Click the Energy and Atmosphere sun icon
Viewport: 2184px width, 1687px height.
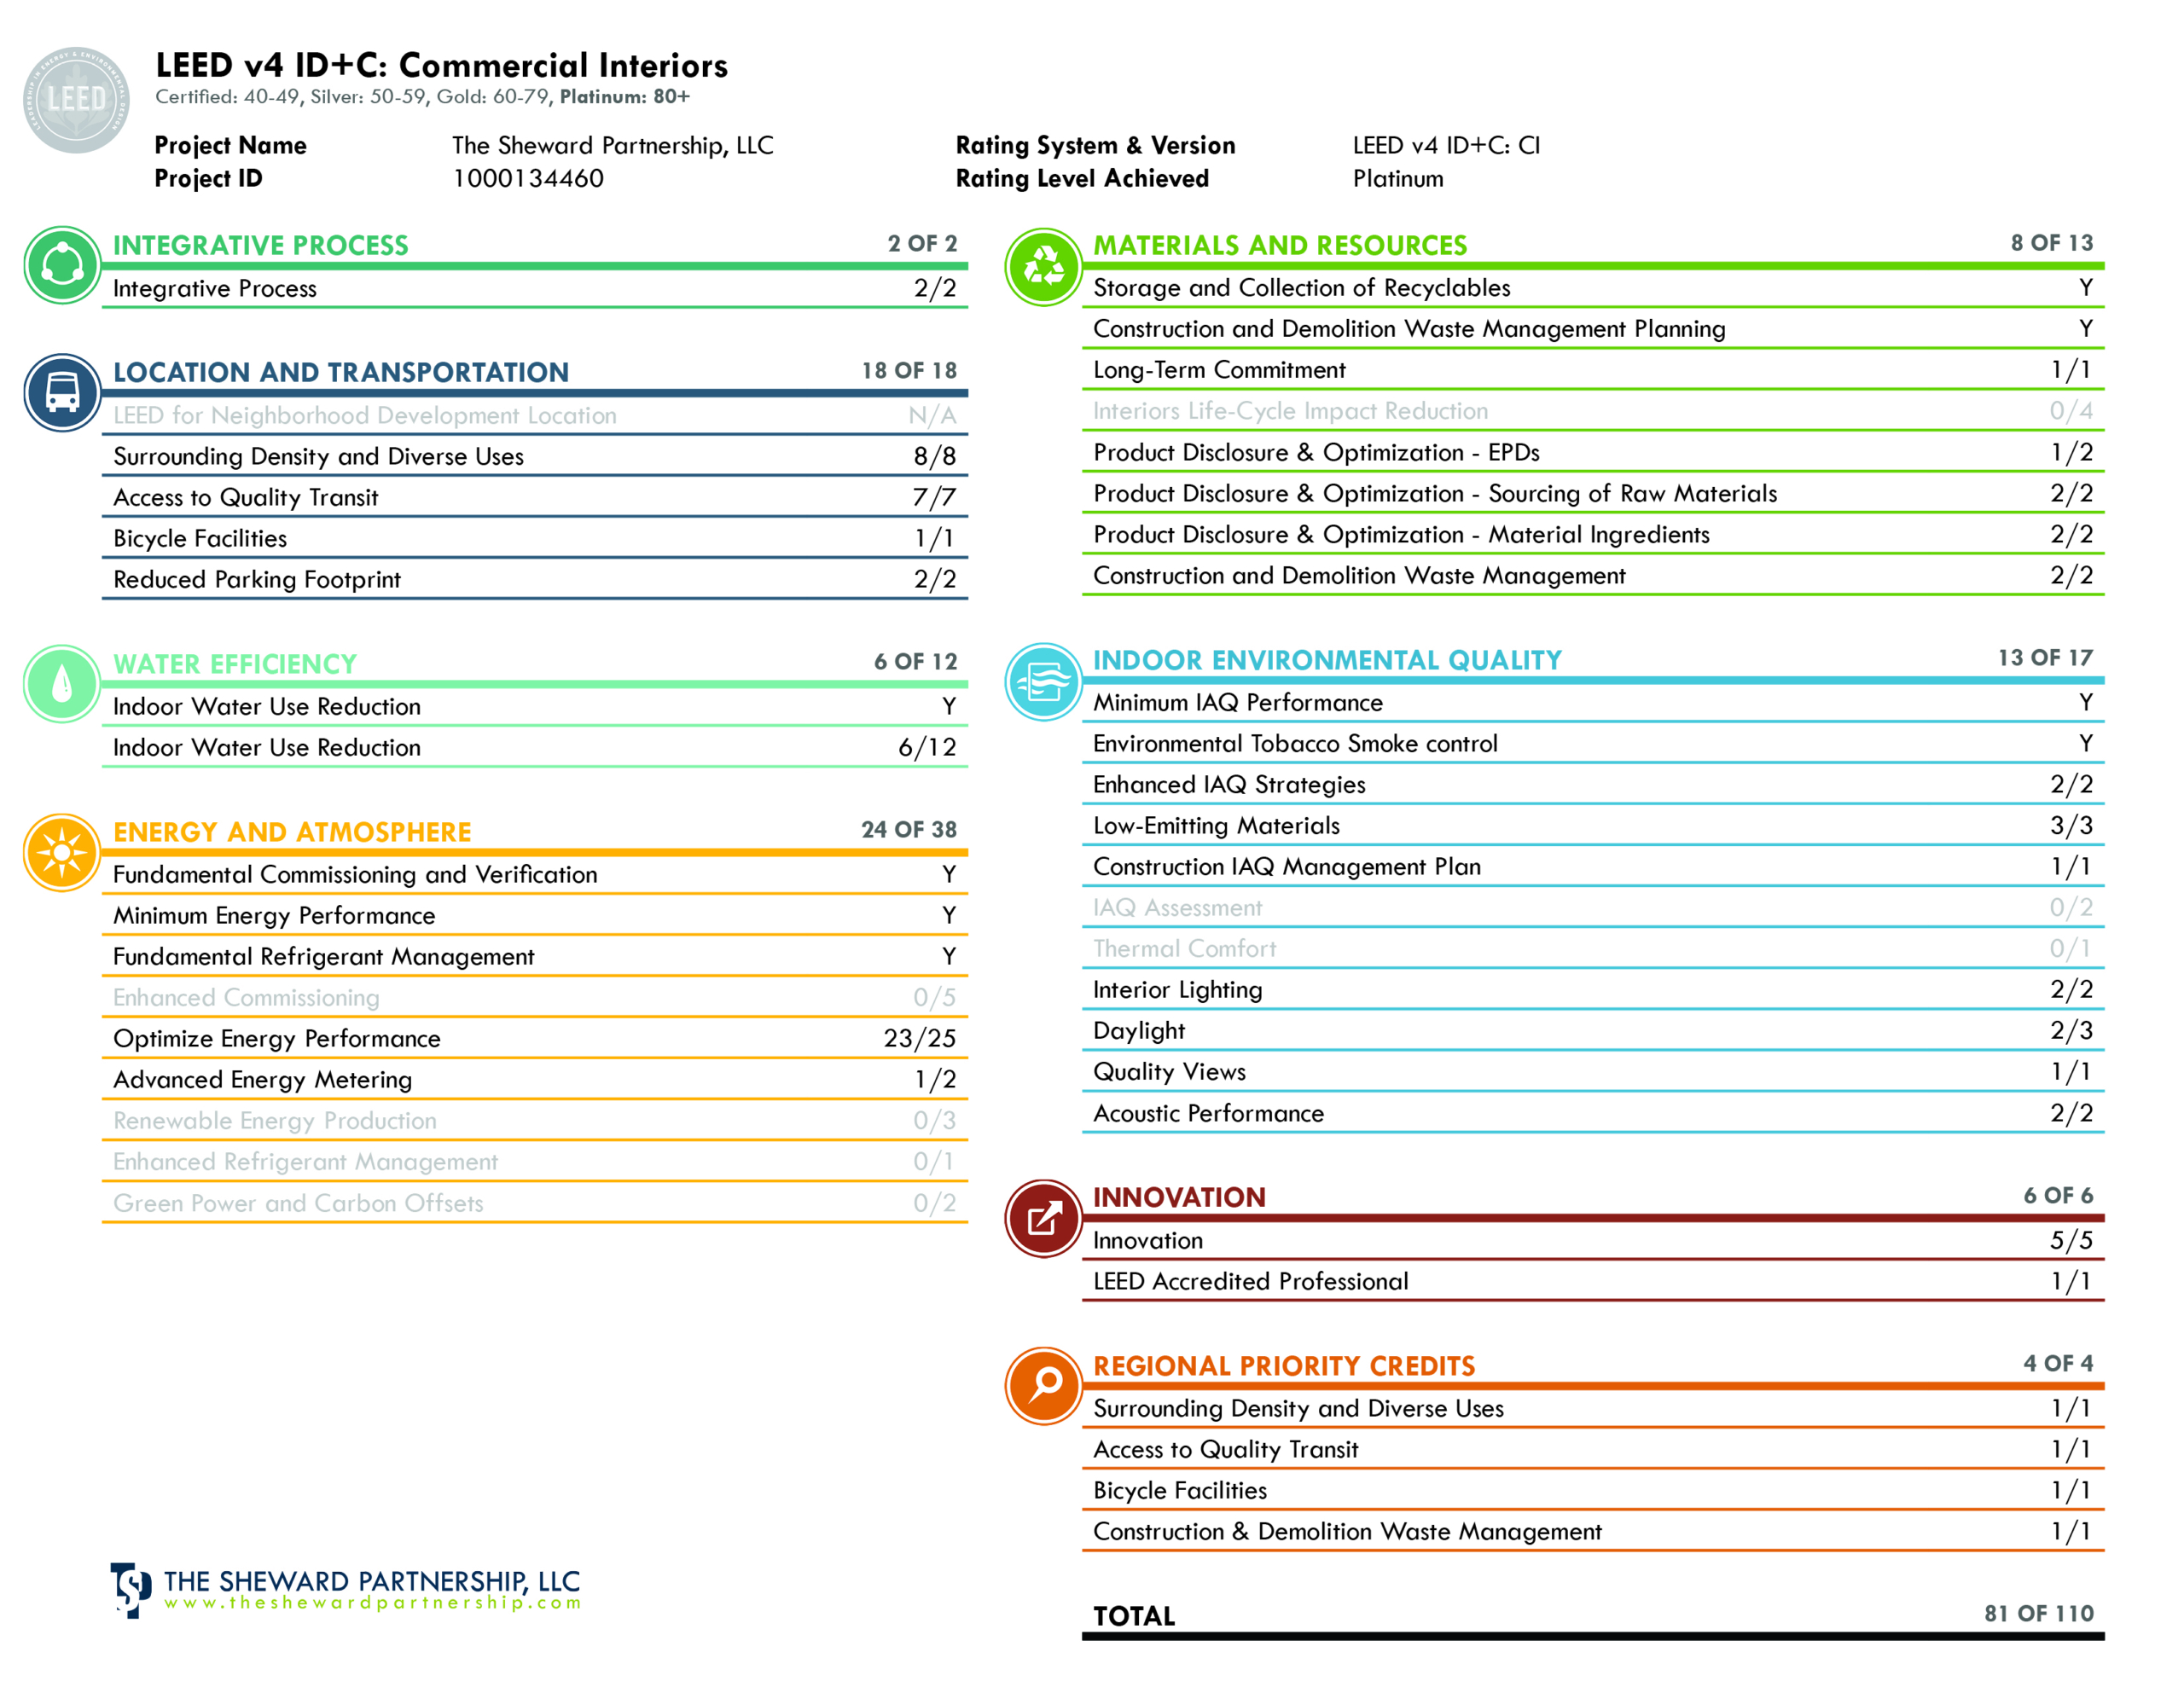click(62, 852)
